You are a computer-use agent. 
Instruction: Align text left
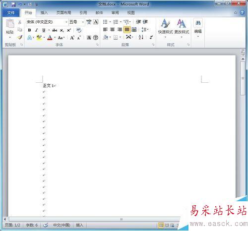pyautogui.click(x=105, y=30)
